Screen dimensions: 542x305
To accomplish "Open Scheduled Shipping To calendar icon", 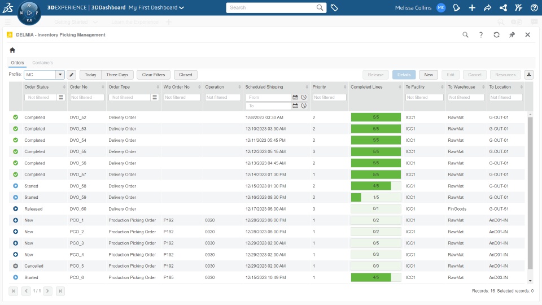I will click(295, 106).
